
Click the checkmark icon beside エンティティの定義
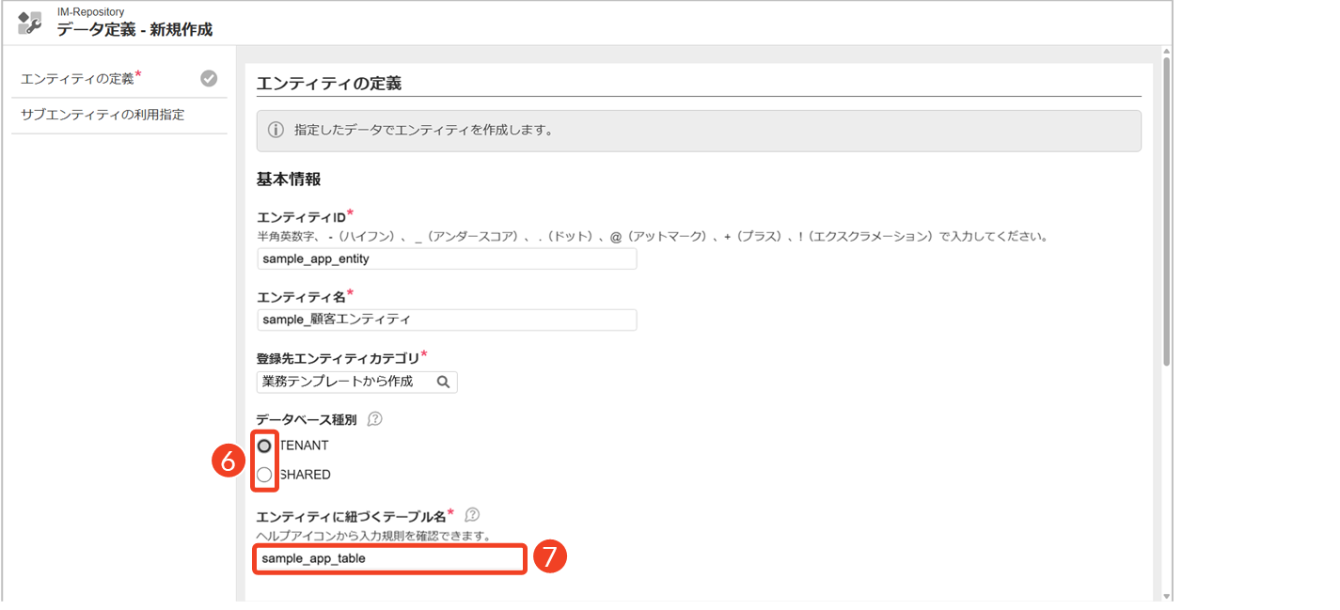209,79
